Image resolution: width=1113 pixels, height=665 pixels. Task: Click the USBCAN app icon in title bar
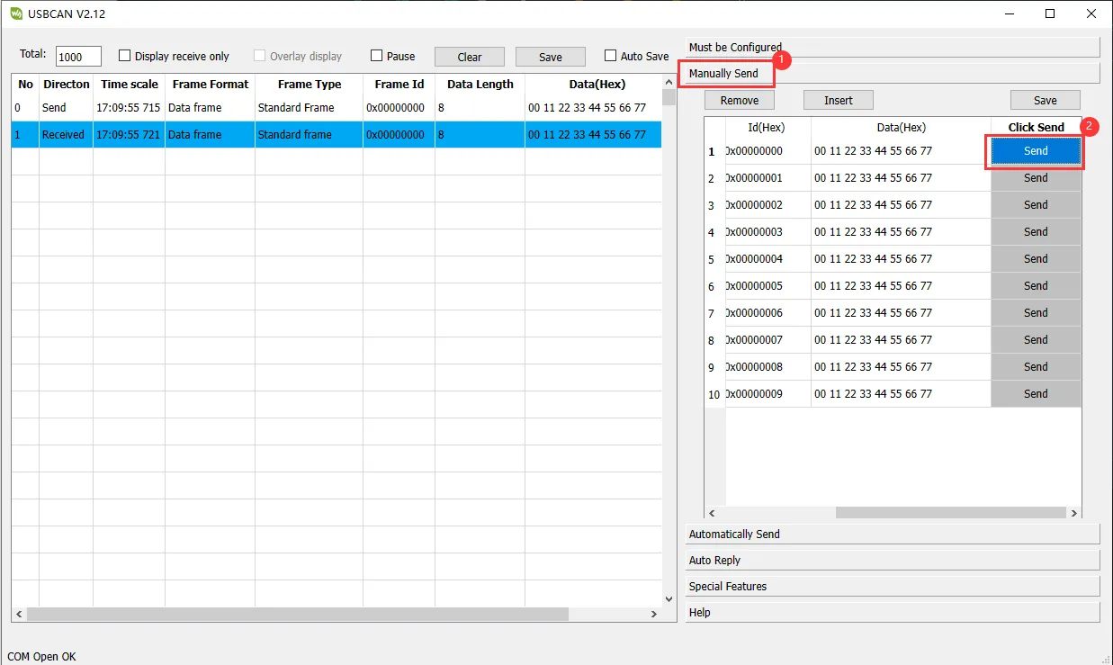[15, 13]
